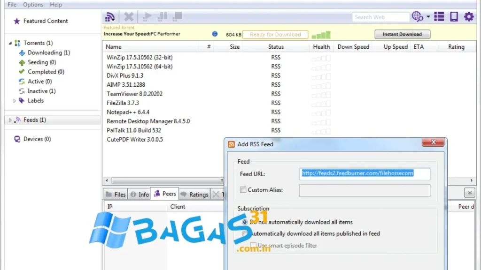Viewport: 481px width, 270px height.
Task: Select the AIMP 3.51.1288 row
Action: [x=289, y=85]
